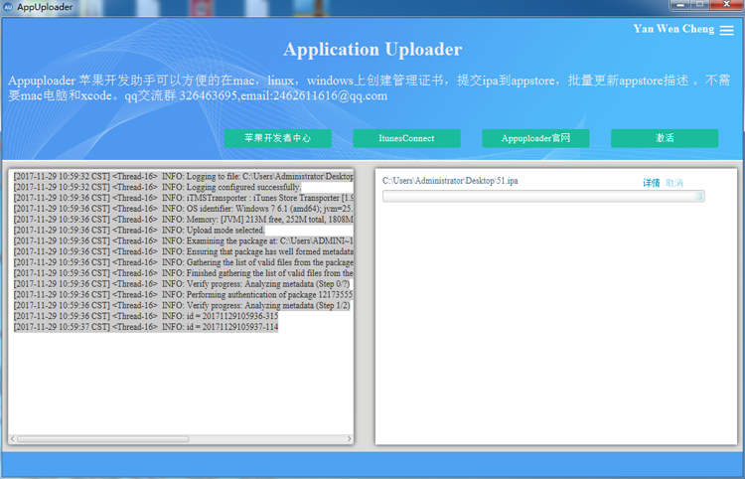Viewport: 745px width, 479px height.
Task: Click the Application Uploader heading
Action: [372, 50]
